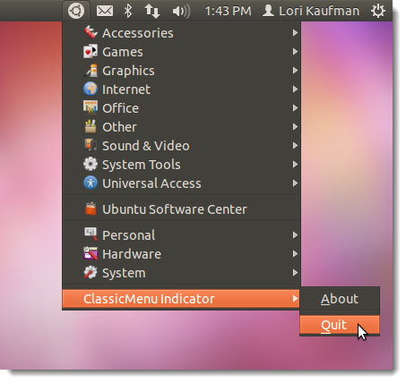
Task: Click the Internet globe icon
Action: coord(91,89)
